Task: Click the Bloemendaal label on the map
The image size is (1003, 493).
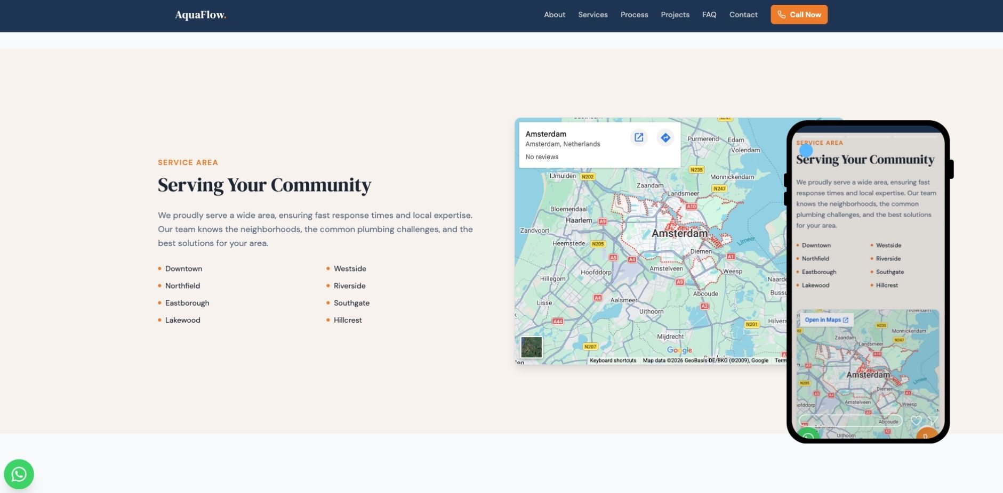Action: [568, 209]
